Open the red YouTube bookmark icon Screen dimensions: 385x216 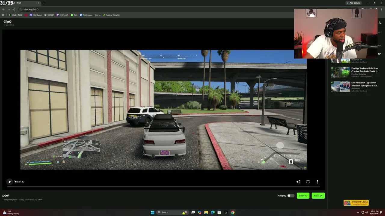point(26,15)
